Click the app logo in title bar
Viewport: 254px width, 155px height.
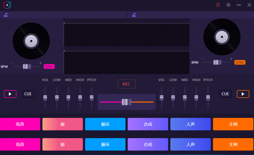[7, 5]
